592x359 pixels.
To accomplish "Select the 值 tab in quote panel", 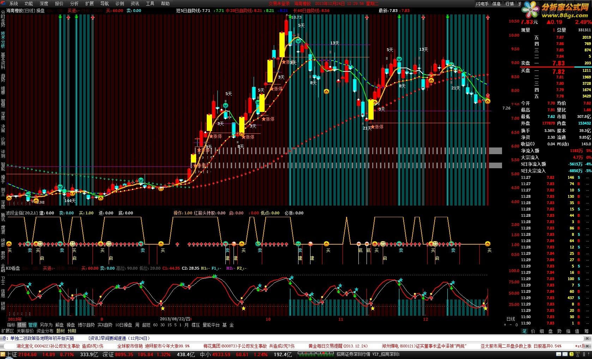I will pyautogui.click(x=577, y=331).
